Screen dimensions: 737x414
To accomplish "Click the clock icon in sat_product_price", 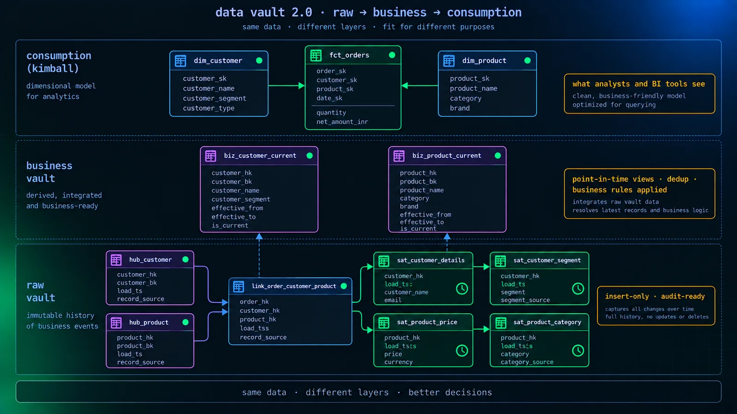I will tap(462, 351).
